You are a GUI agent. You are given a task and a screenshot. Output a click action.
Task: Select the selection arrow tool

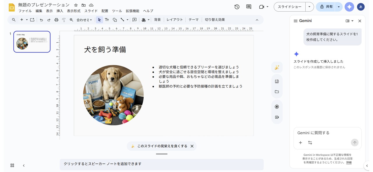(99, 20)
